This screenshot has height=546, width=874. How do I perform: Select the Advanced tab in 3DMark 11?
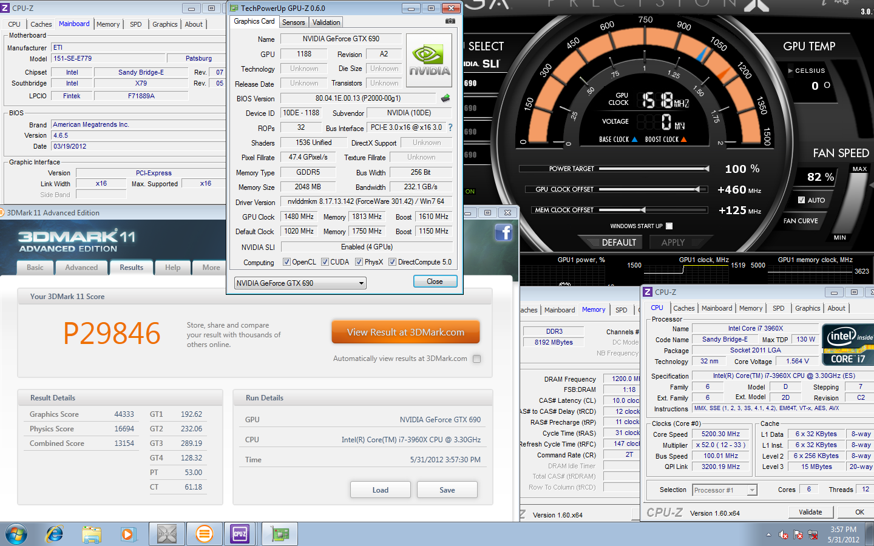click(x=81, y=268)
